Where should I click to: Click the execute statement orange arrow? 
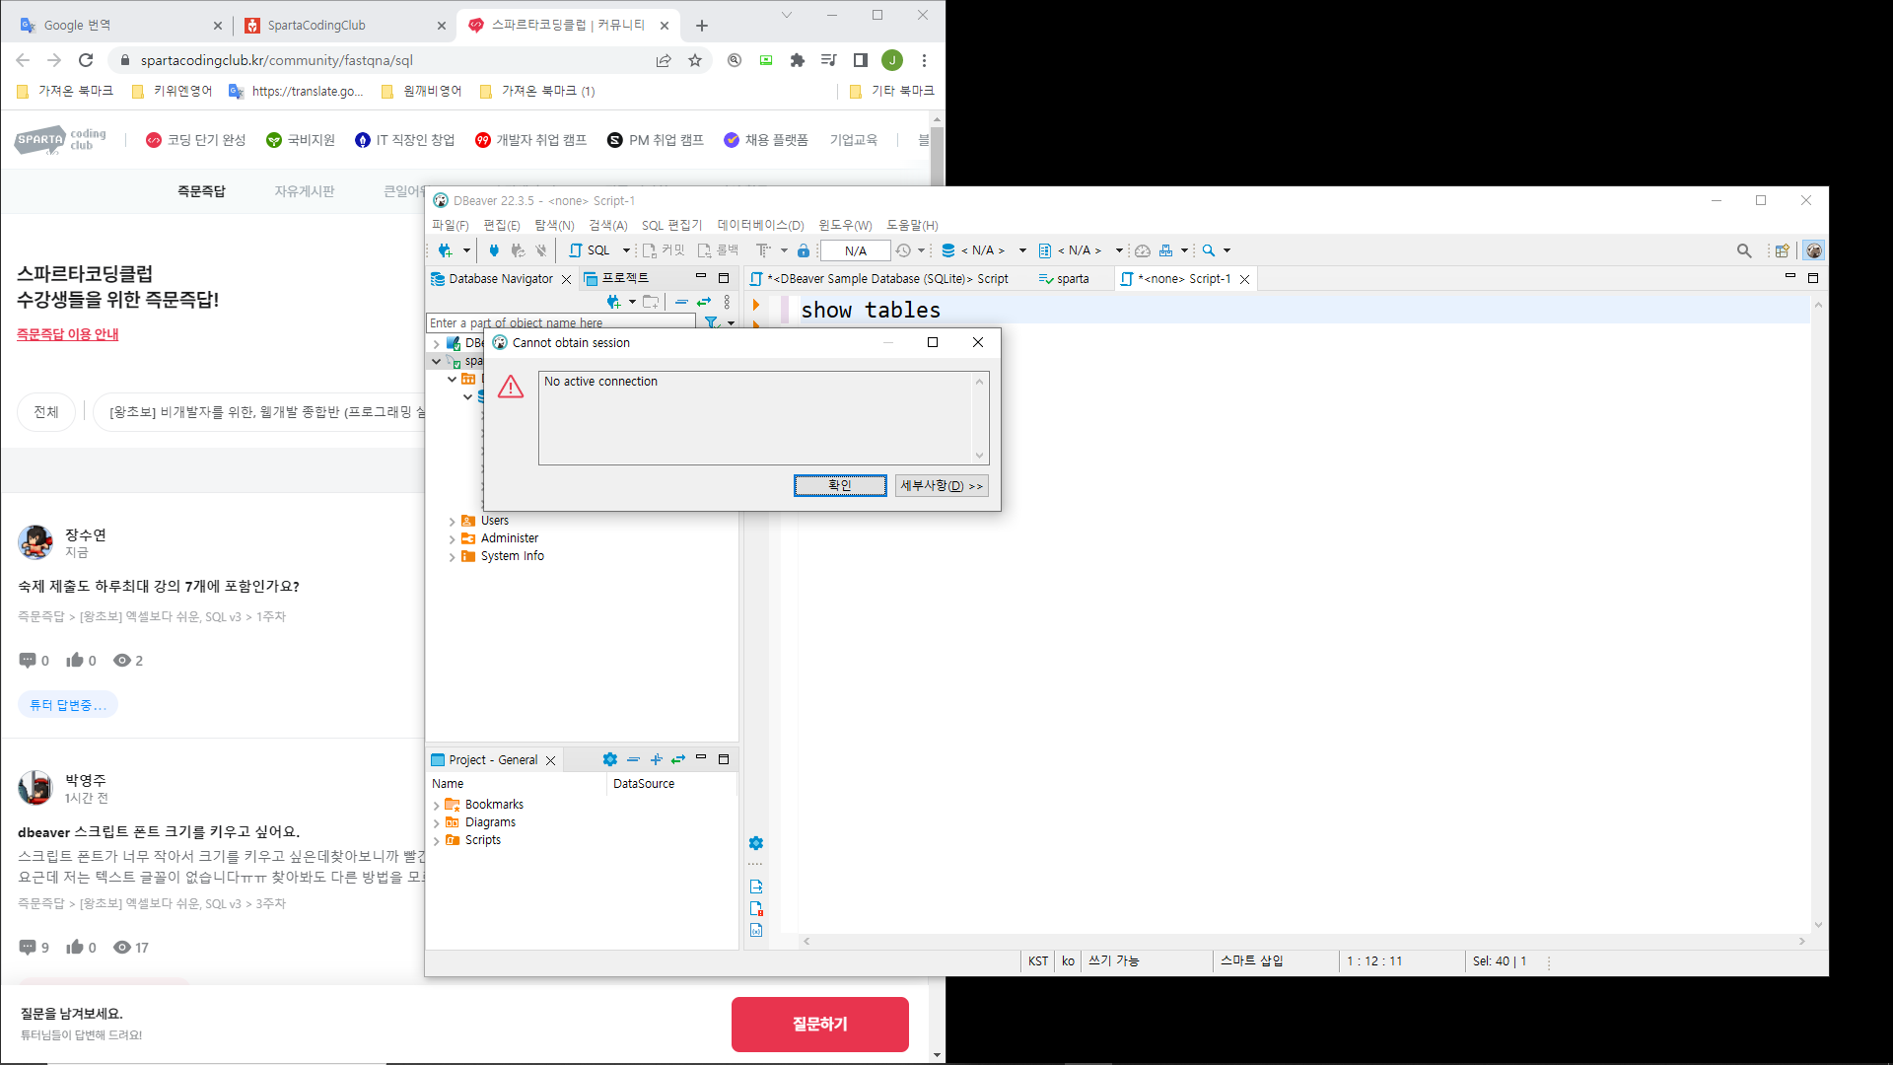pyautogui.click(x=756, y=306)
